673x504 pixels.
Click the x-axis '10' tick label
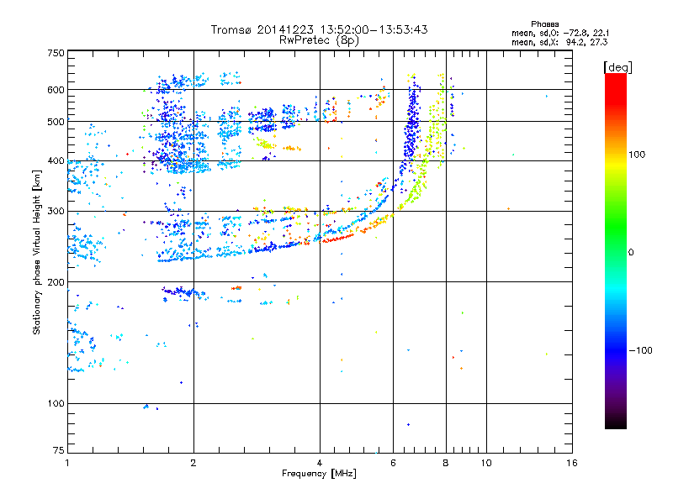486,463
